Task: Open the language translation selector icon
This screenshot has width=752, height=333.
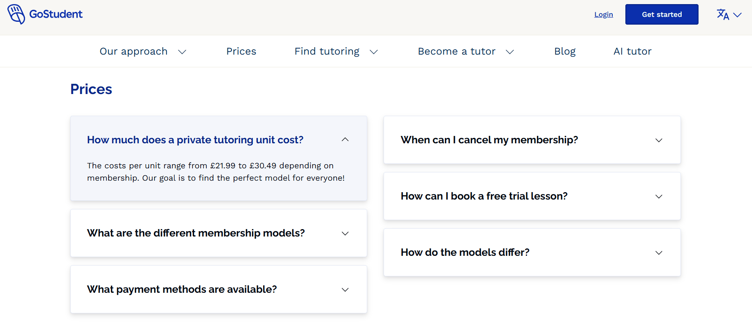Action: [x=722, y=15]
